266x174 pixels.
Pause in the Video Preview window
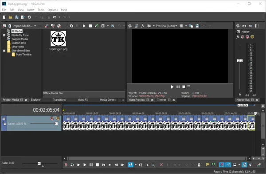pyautogui.click(x=178, y=87)
